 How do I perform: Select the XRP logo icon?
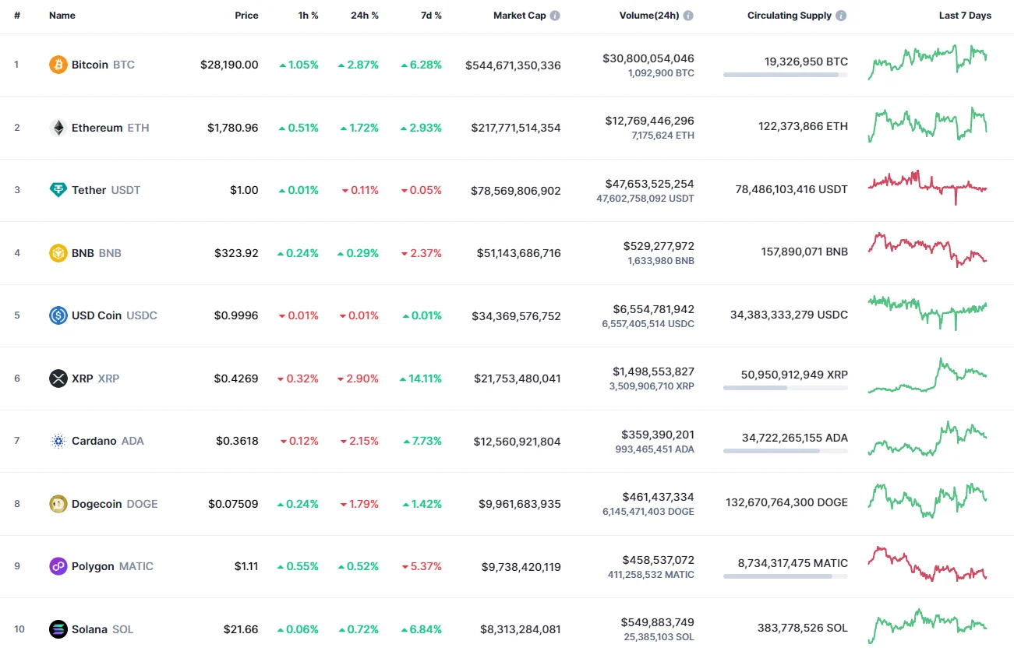[x=58, y=379]
